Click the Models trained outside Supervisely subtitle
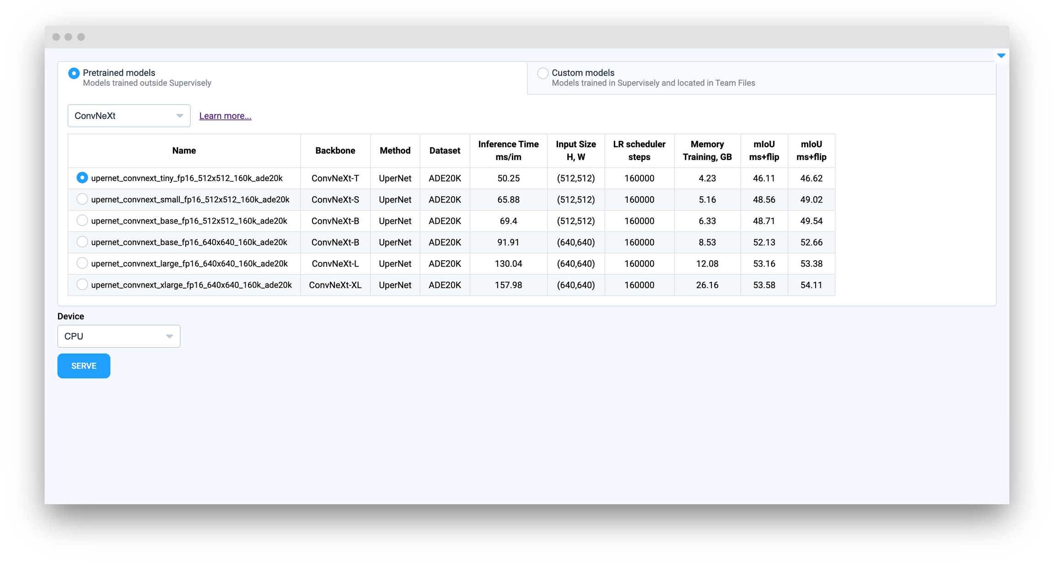The height and width of the screenshot is (568, 1054). (147, 83)
